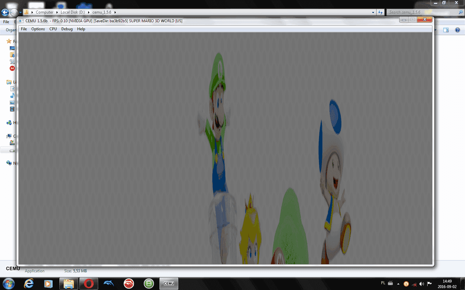The image size is (465, 290).
Task: Click the Show desktop strip on taskbar
Action: click(463, 284)
